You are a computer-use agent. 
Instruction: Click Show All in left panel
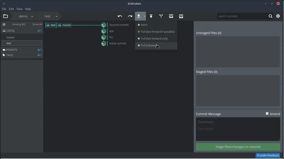tap(37, 24)
